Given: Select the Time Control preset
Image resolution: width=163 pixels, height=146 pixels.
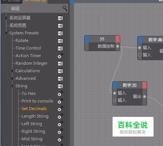Looking at the screenshot, I should pos(28,48).
